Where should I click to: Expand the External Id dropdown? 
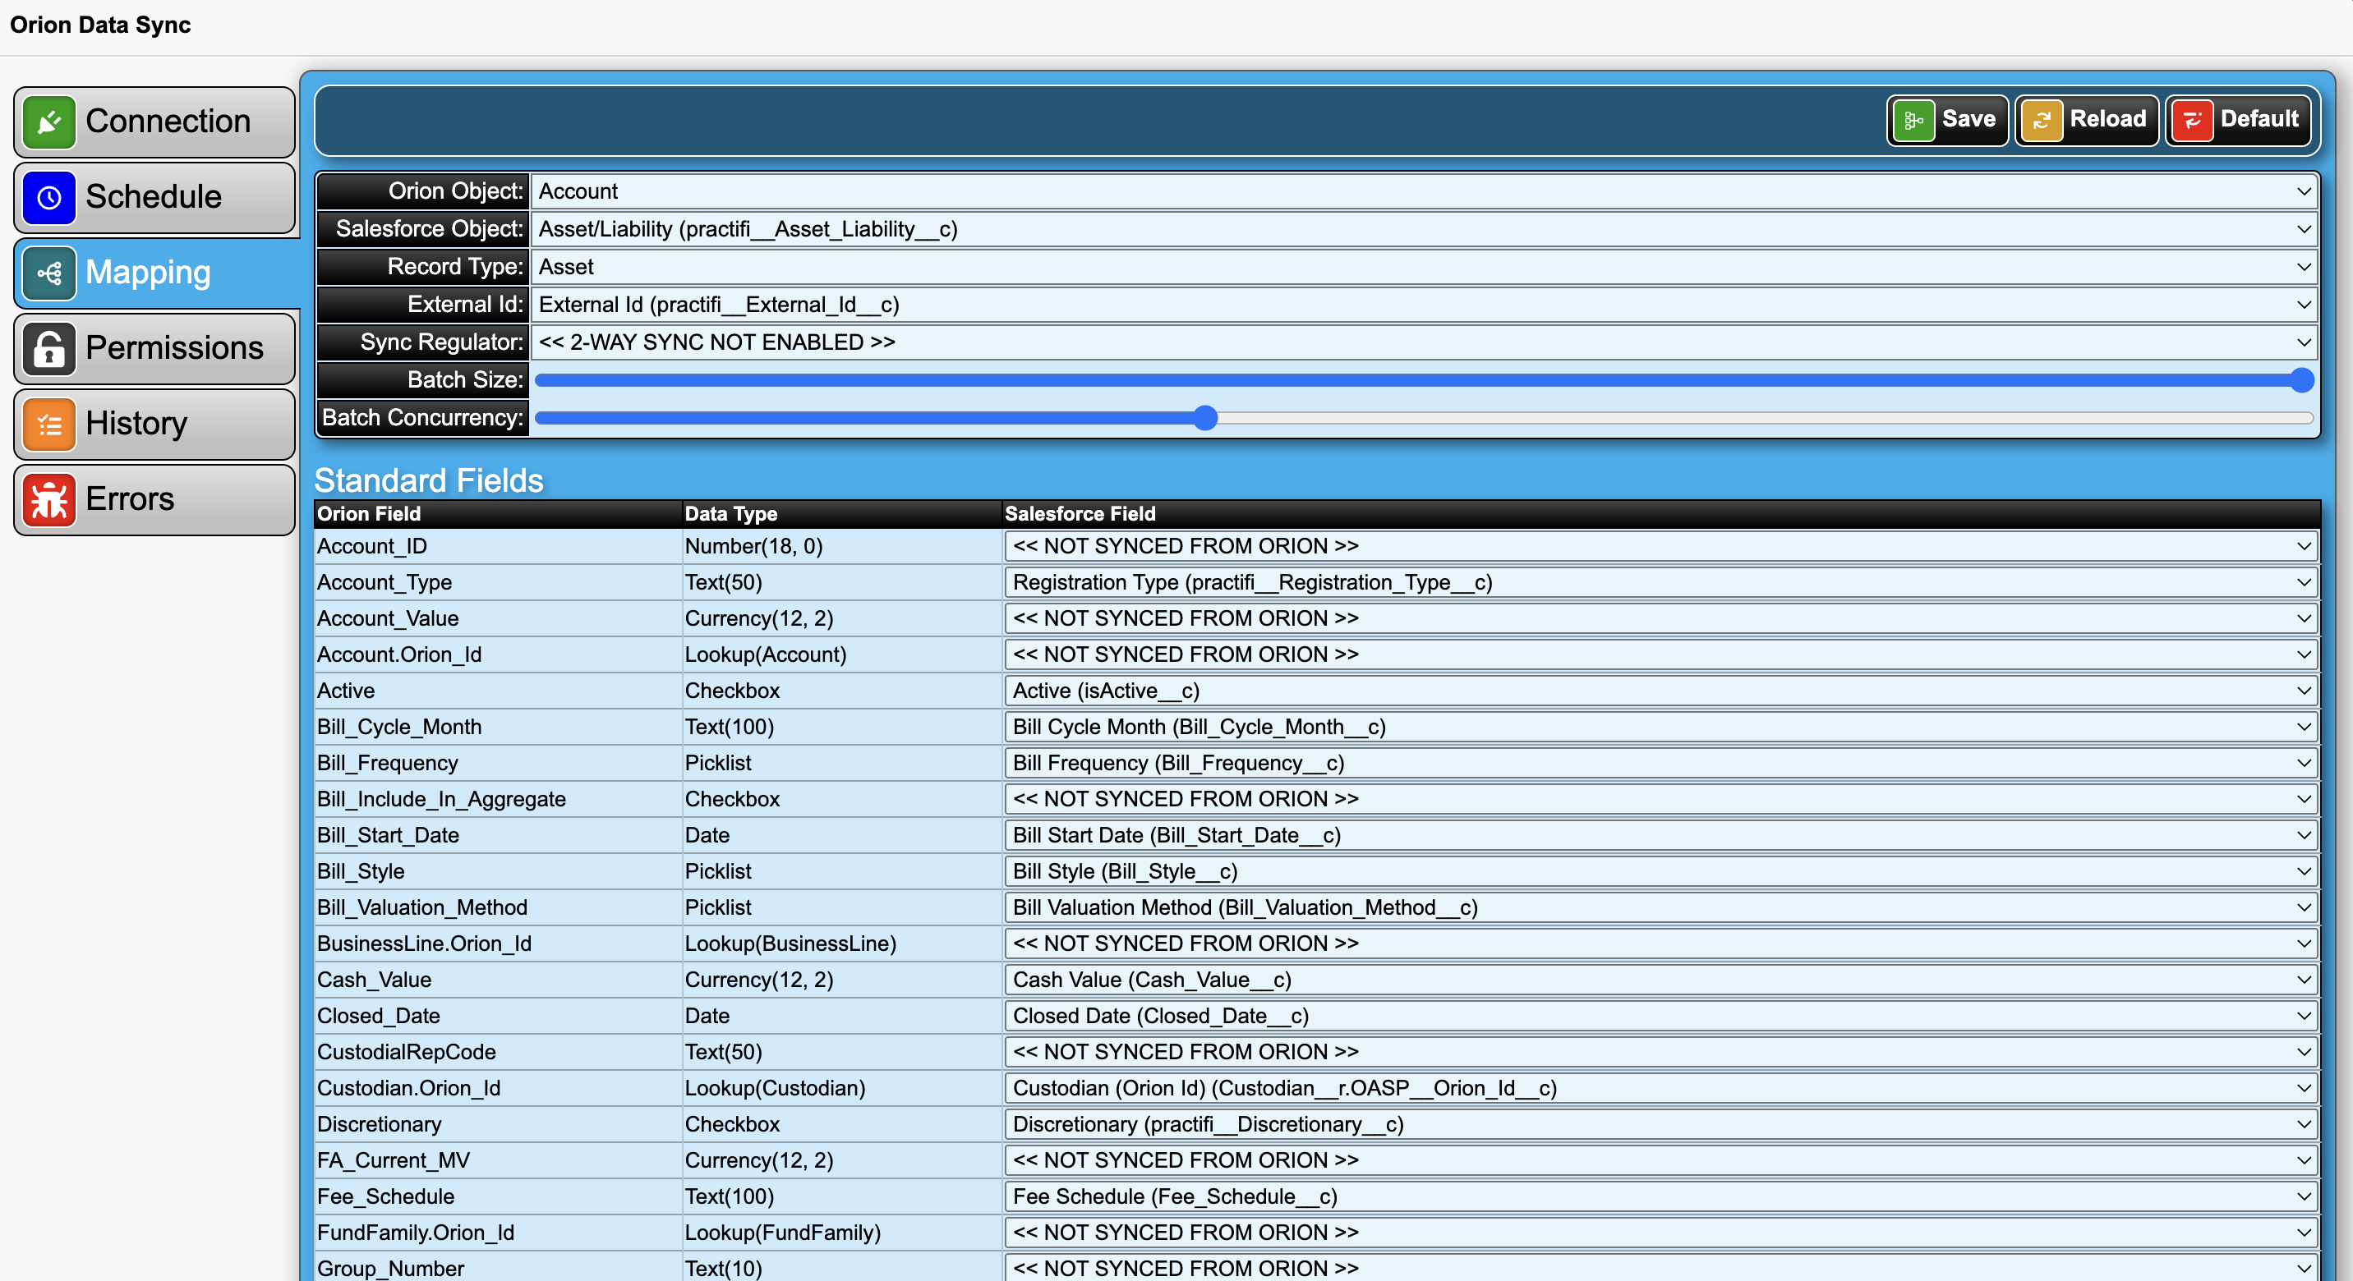pos(1424,305)
